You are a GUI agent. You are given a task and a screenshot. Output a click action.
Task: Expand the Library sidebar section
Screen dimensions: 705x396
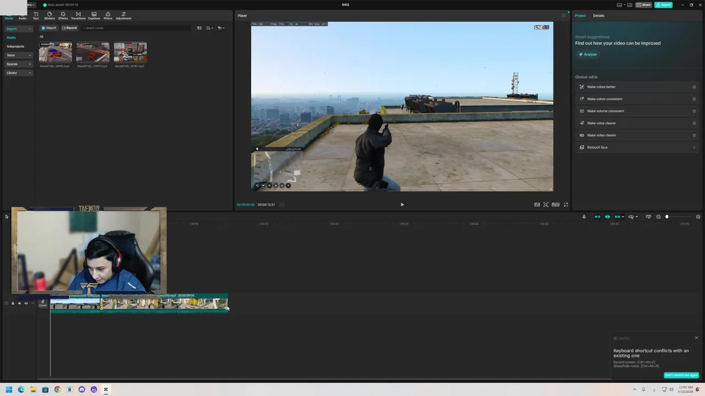[x=19, y=73]
